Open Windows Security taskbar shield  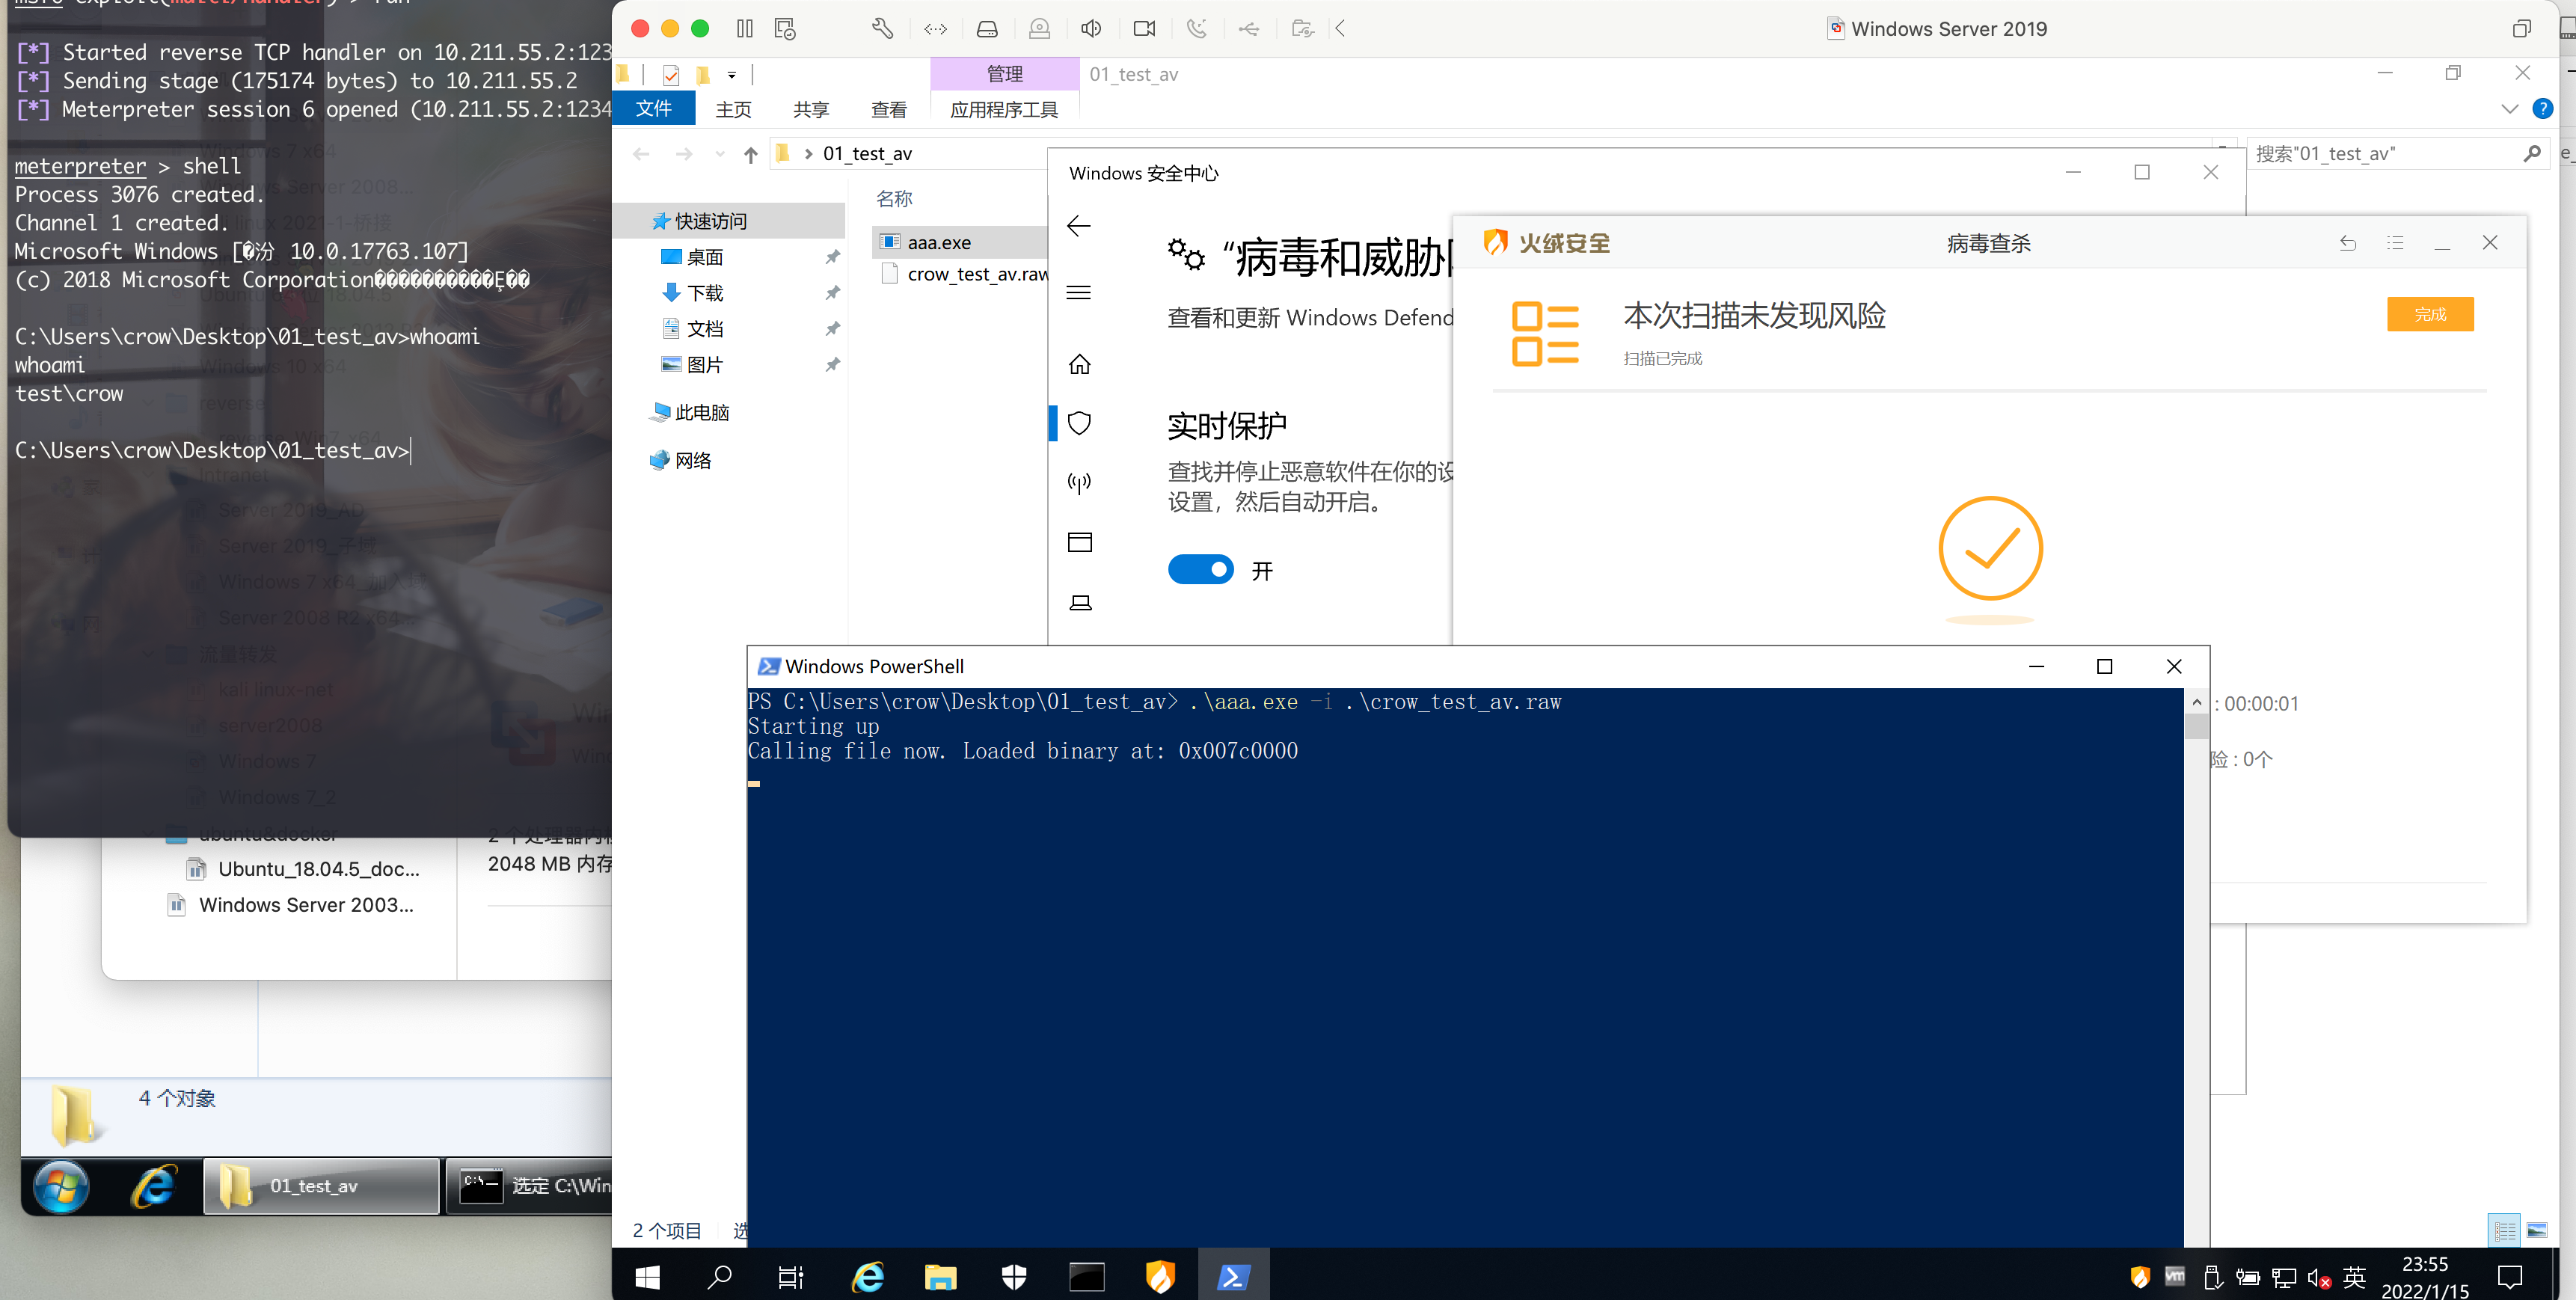(1014, 1276)
